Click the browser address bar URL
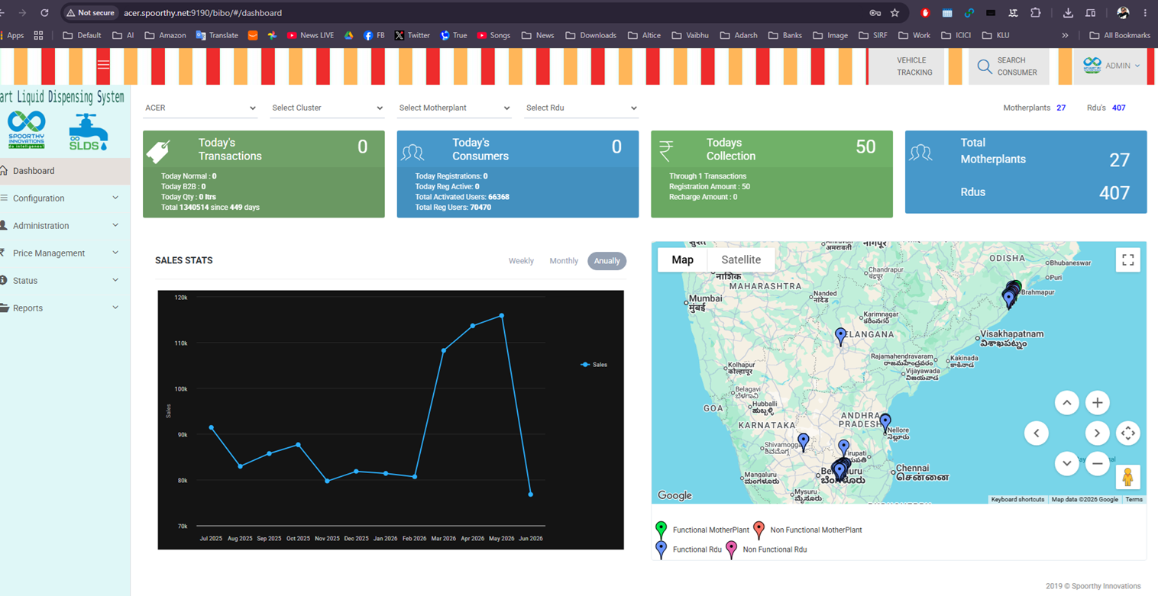1158x596 pixels. (203, 13)
